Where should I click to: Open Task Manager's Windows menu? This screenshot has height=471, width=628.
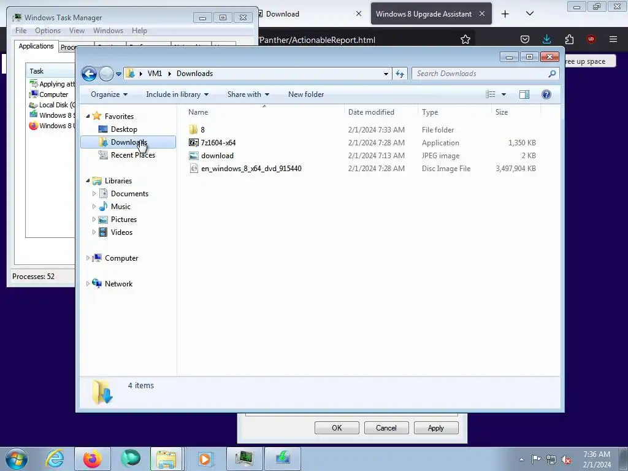tap(108, 31)
